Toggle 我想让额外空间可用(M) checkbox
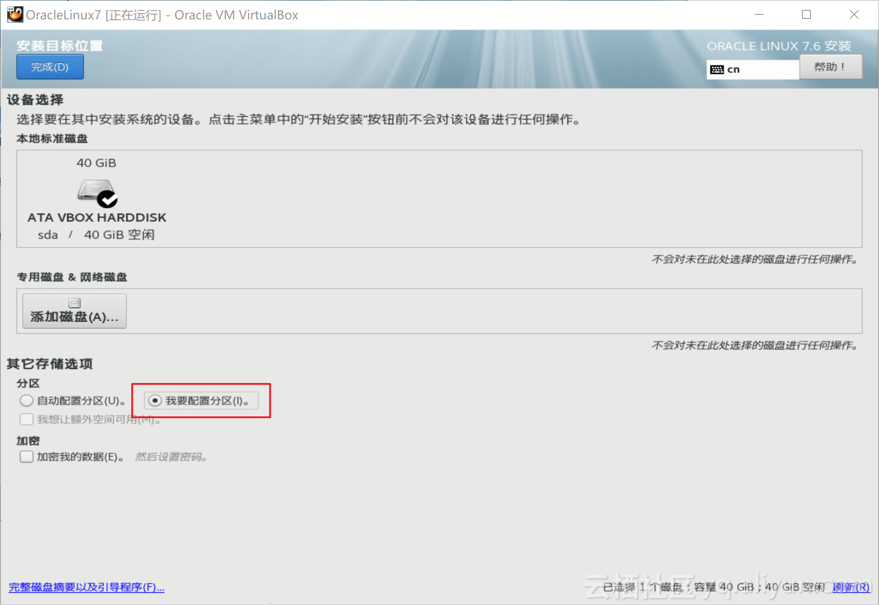 coord(27,419)
